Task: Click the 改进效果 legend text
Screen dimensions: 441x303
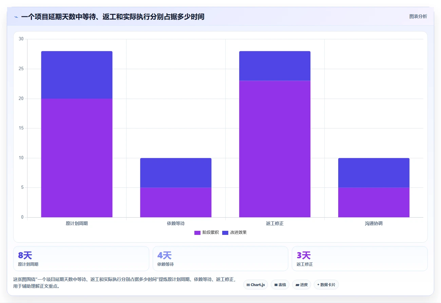Action: (x=238, y=233)
